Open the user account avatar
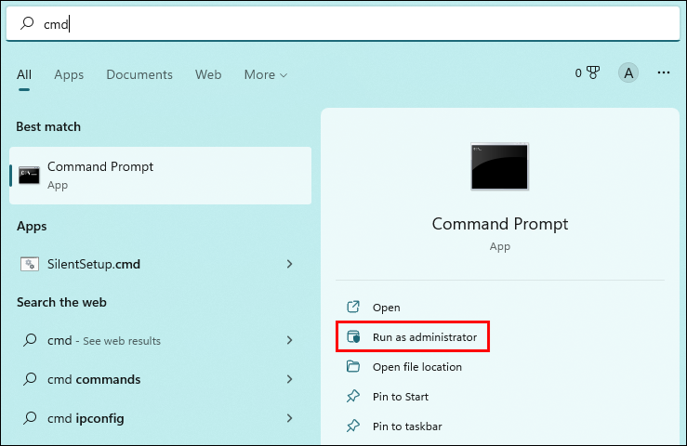 pos(629,73)
